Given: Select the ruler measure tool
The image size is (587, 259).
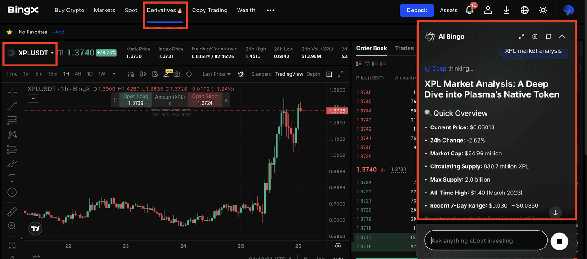Looking at the screenshot, I should 12,211.
